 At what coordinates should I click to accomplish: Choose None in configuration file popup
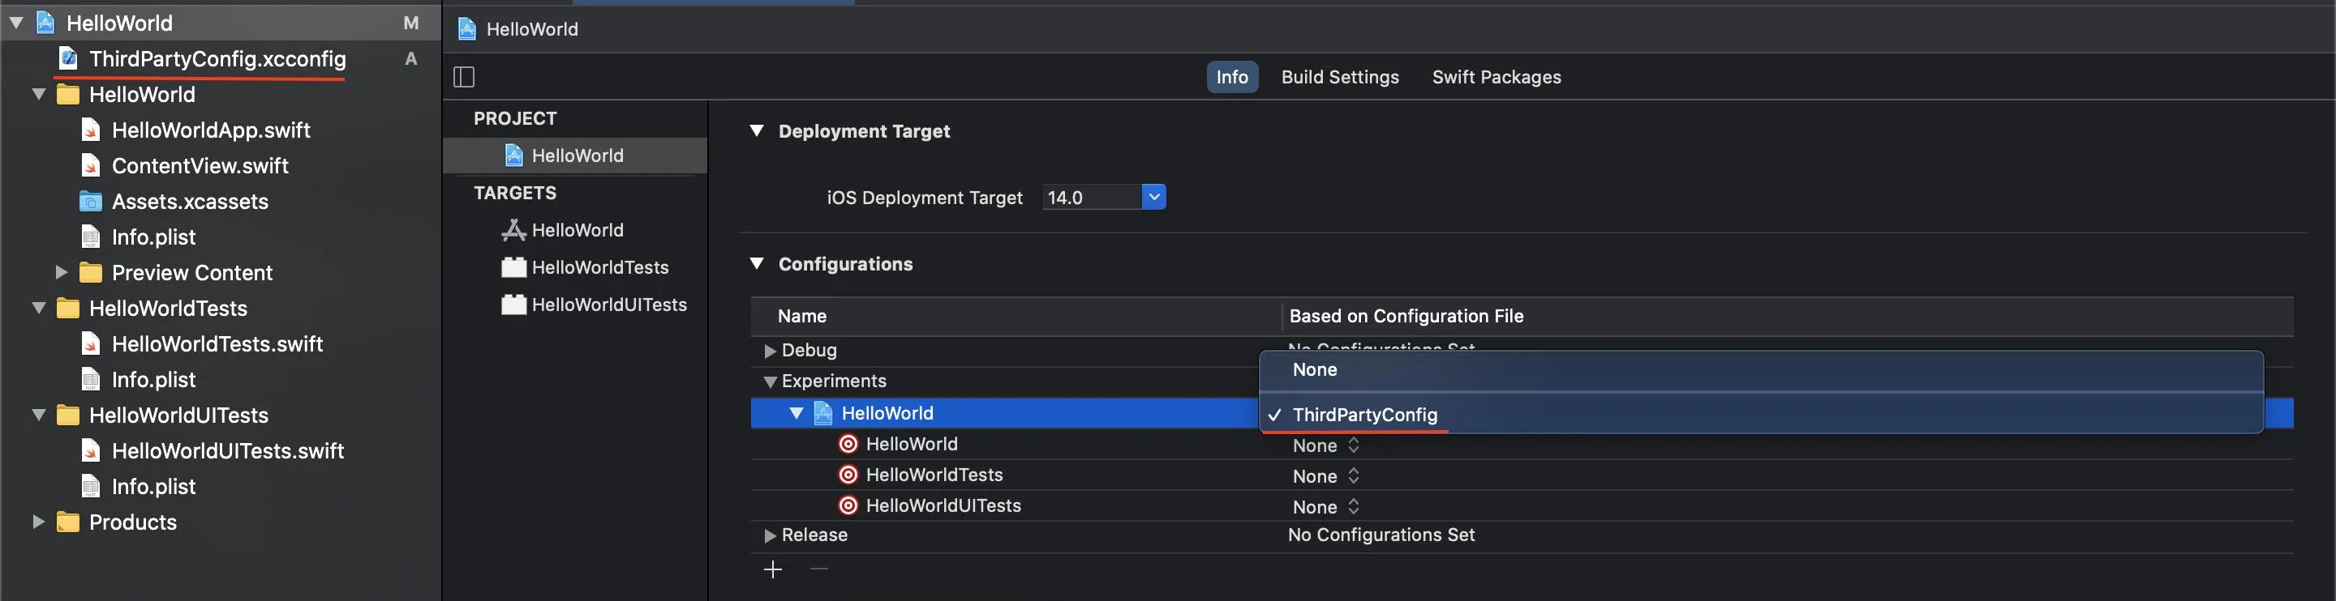pyautogui.click(x=1314, y=369)
